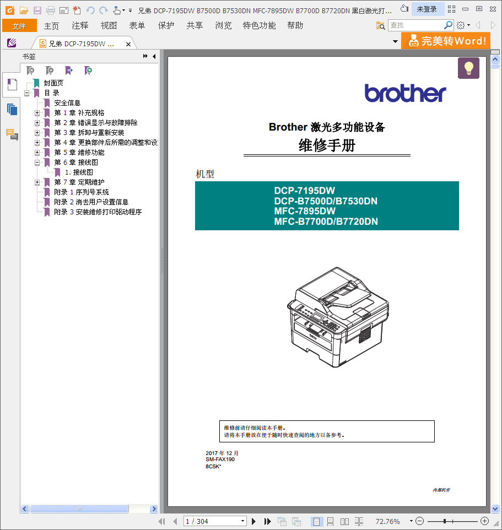The height and width of the screenshot is (530, 502).
Task: Click the start page pen icon
Action: [12, 43]
